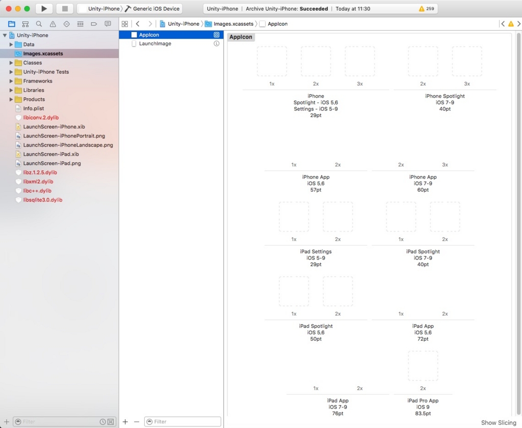Click the asset catalog filter field
The height and width of the screenshot is (428, 522).
pyautogui.click(x=182, y=421)
